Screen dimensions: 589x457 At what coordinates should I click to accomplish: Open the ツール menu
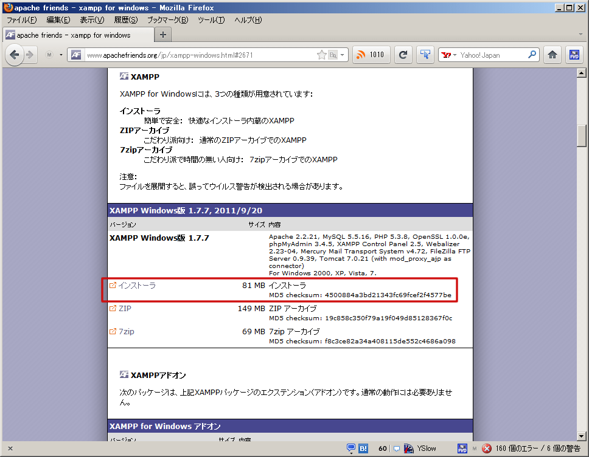click(x=211, y=20)
